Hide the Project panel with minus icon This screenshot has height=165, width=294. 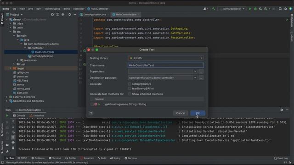click(x=75, y=15)
